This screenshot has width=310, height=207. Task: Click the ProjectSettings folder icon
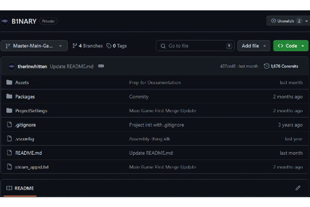tap(9, 110)
